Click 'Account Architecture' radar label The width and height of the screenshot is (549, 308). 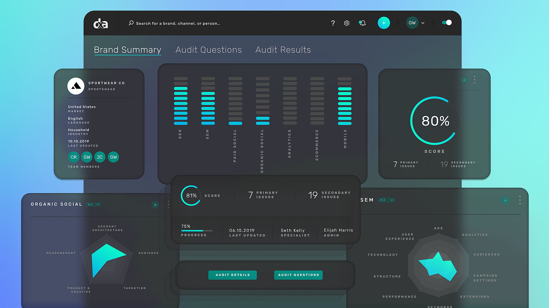[x=107, y=228]
